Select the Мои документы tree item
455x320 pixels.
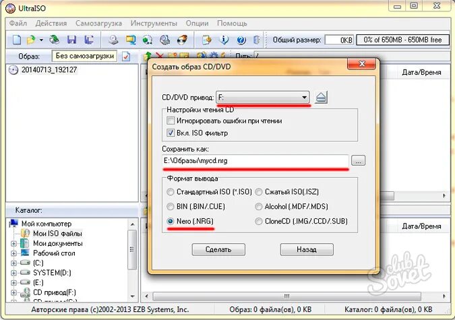click(58, 243)
